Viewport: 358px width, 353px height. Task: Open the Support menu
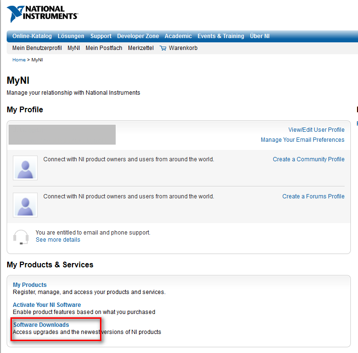(x=101, y=36)
